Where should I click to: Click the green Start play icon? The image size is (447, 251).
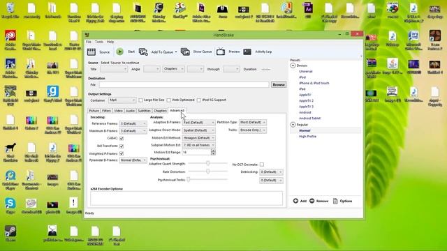pyautogui.click(x=119, y=52)
